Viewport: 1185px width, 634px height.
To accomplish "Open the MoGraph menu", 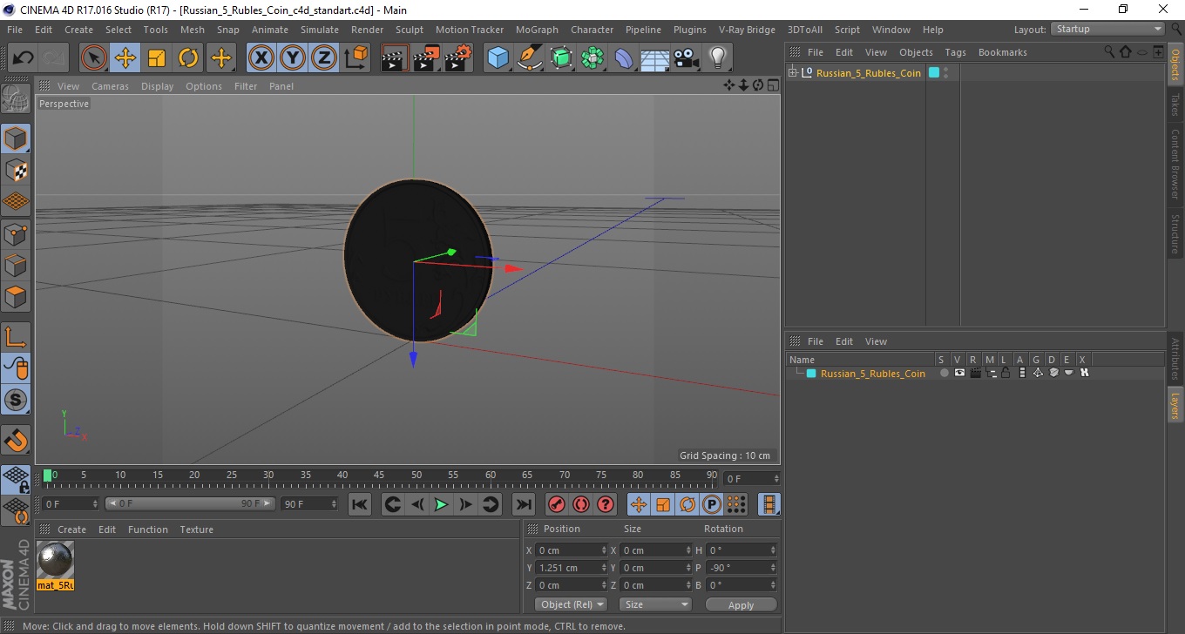I will click(x=537, y=30).
